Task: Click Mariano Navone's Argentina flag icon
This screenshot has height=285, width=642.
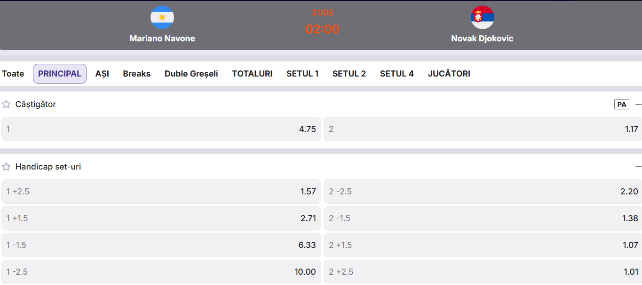Action: [162, 17]
